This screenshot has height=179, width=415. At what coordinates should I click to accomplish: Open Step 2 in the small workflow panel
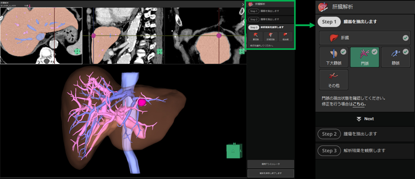click(x=271, y=19)
